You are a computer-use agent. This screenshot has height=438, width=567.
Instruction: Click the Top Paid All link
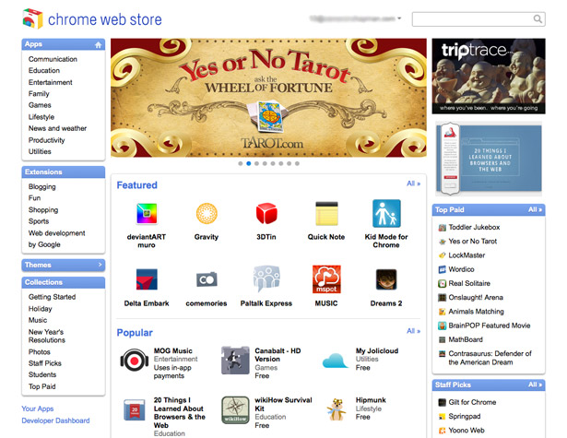[x=535, y=209]
